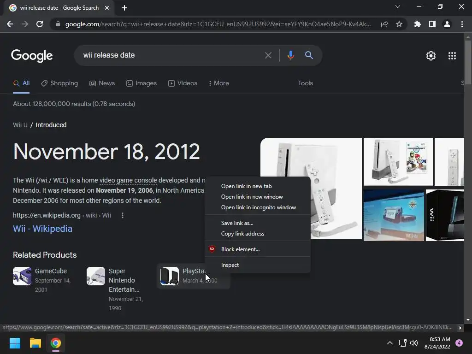The width and height of the screenshot is (472, 354).
Task: Open the Super Nintendo Entertain... product
Action: coord(114,289)
